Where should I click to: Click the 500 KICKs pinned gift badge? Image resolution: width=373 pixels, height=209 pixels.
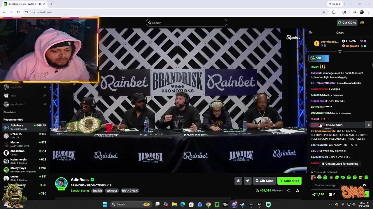pos(319,58)
